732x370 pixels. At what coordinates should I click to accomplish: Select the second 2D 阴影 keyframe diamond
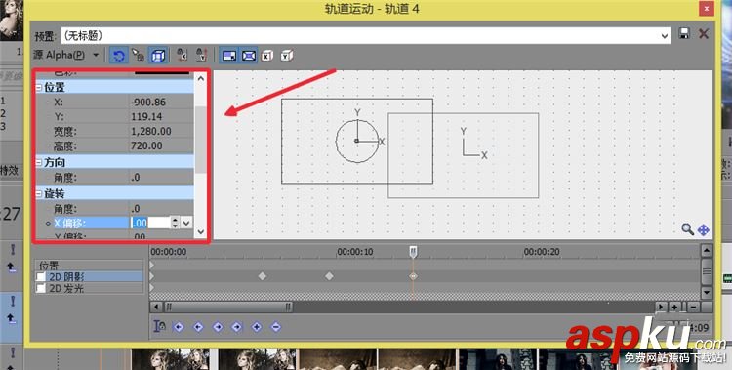click(x=329, y=276)
